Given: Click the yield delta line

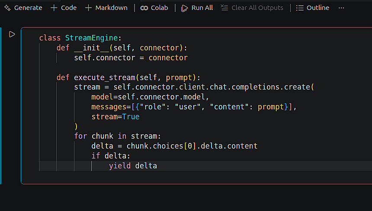Looking at the screenshot, I should [x=133, y=166].
